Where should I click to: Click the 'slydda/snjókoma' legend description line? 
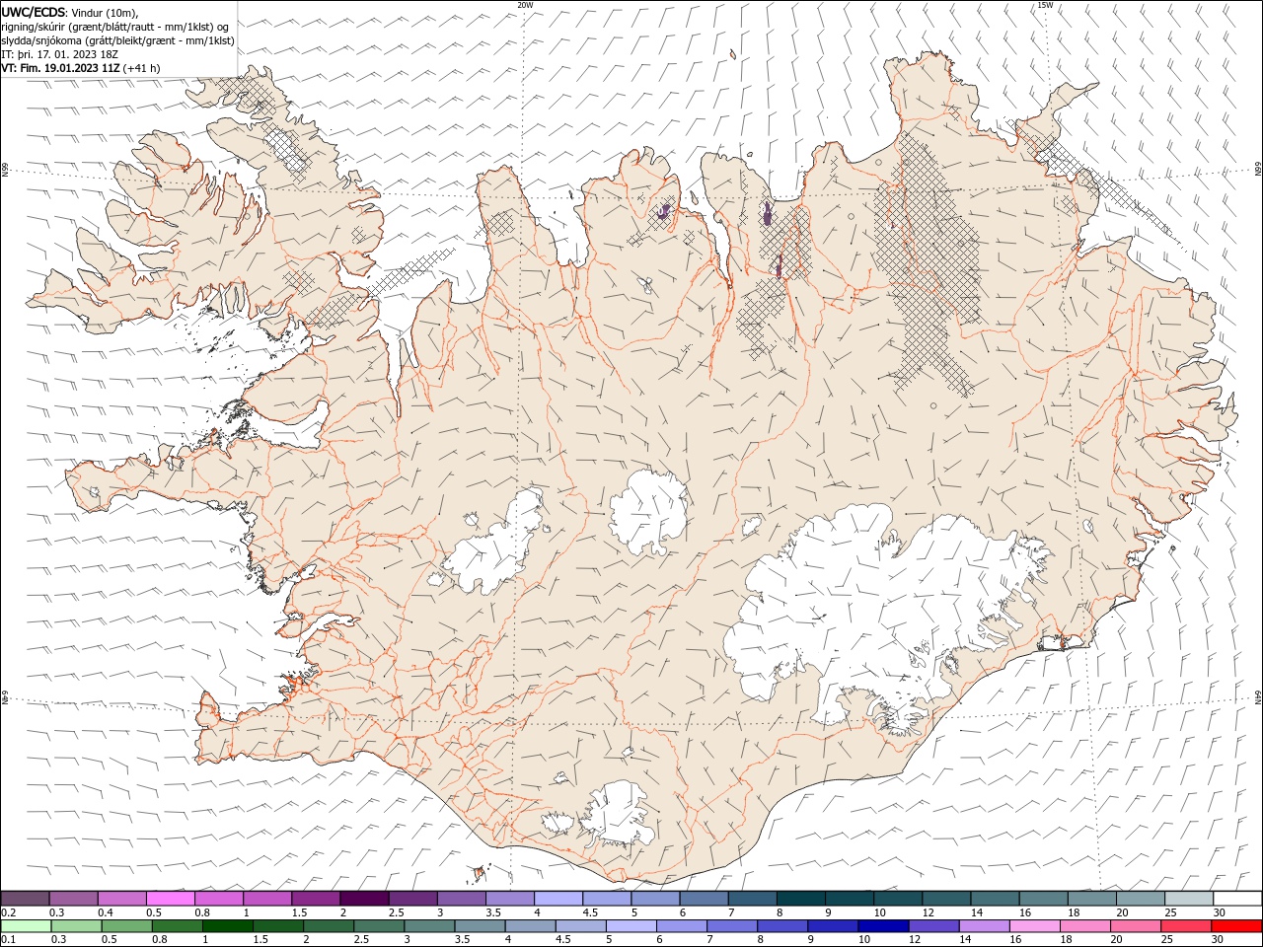tap(118, 40)
